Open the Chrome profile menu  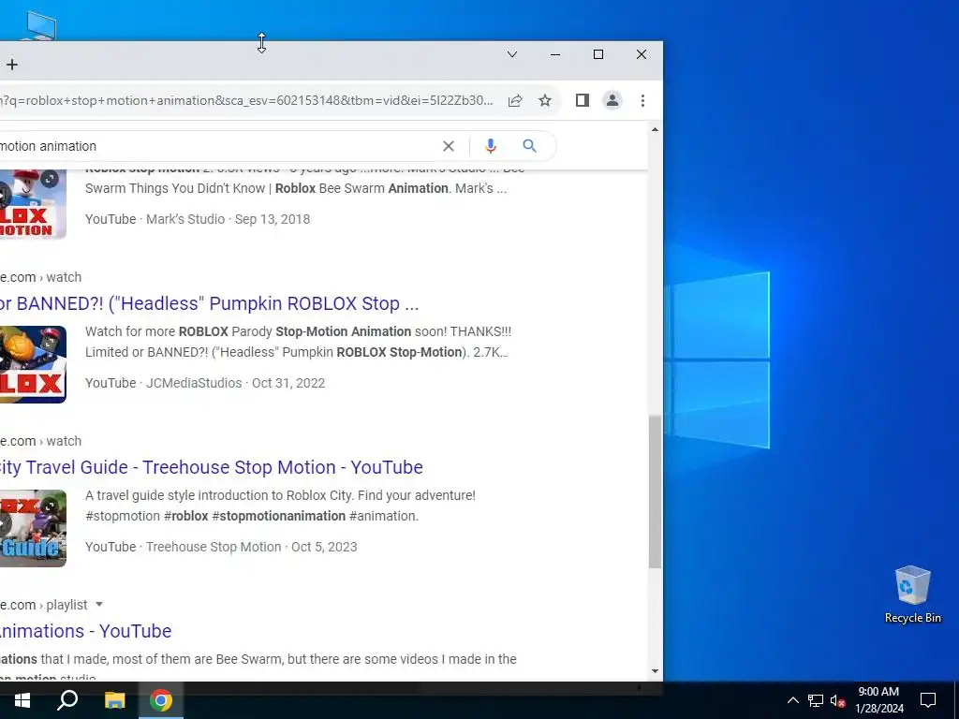pos(612,100)
